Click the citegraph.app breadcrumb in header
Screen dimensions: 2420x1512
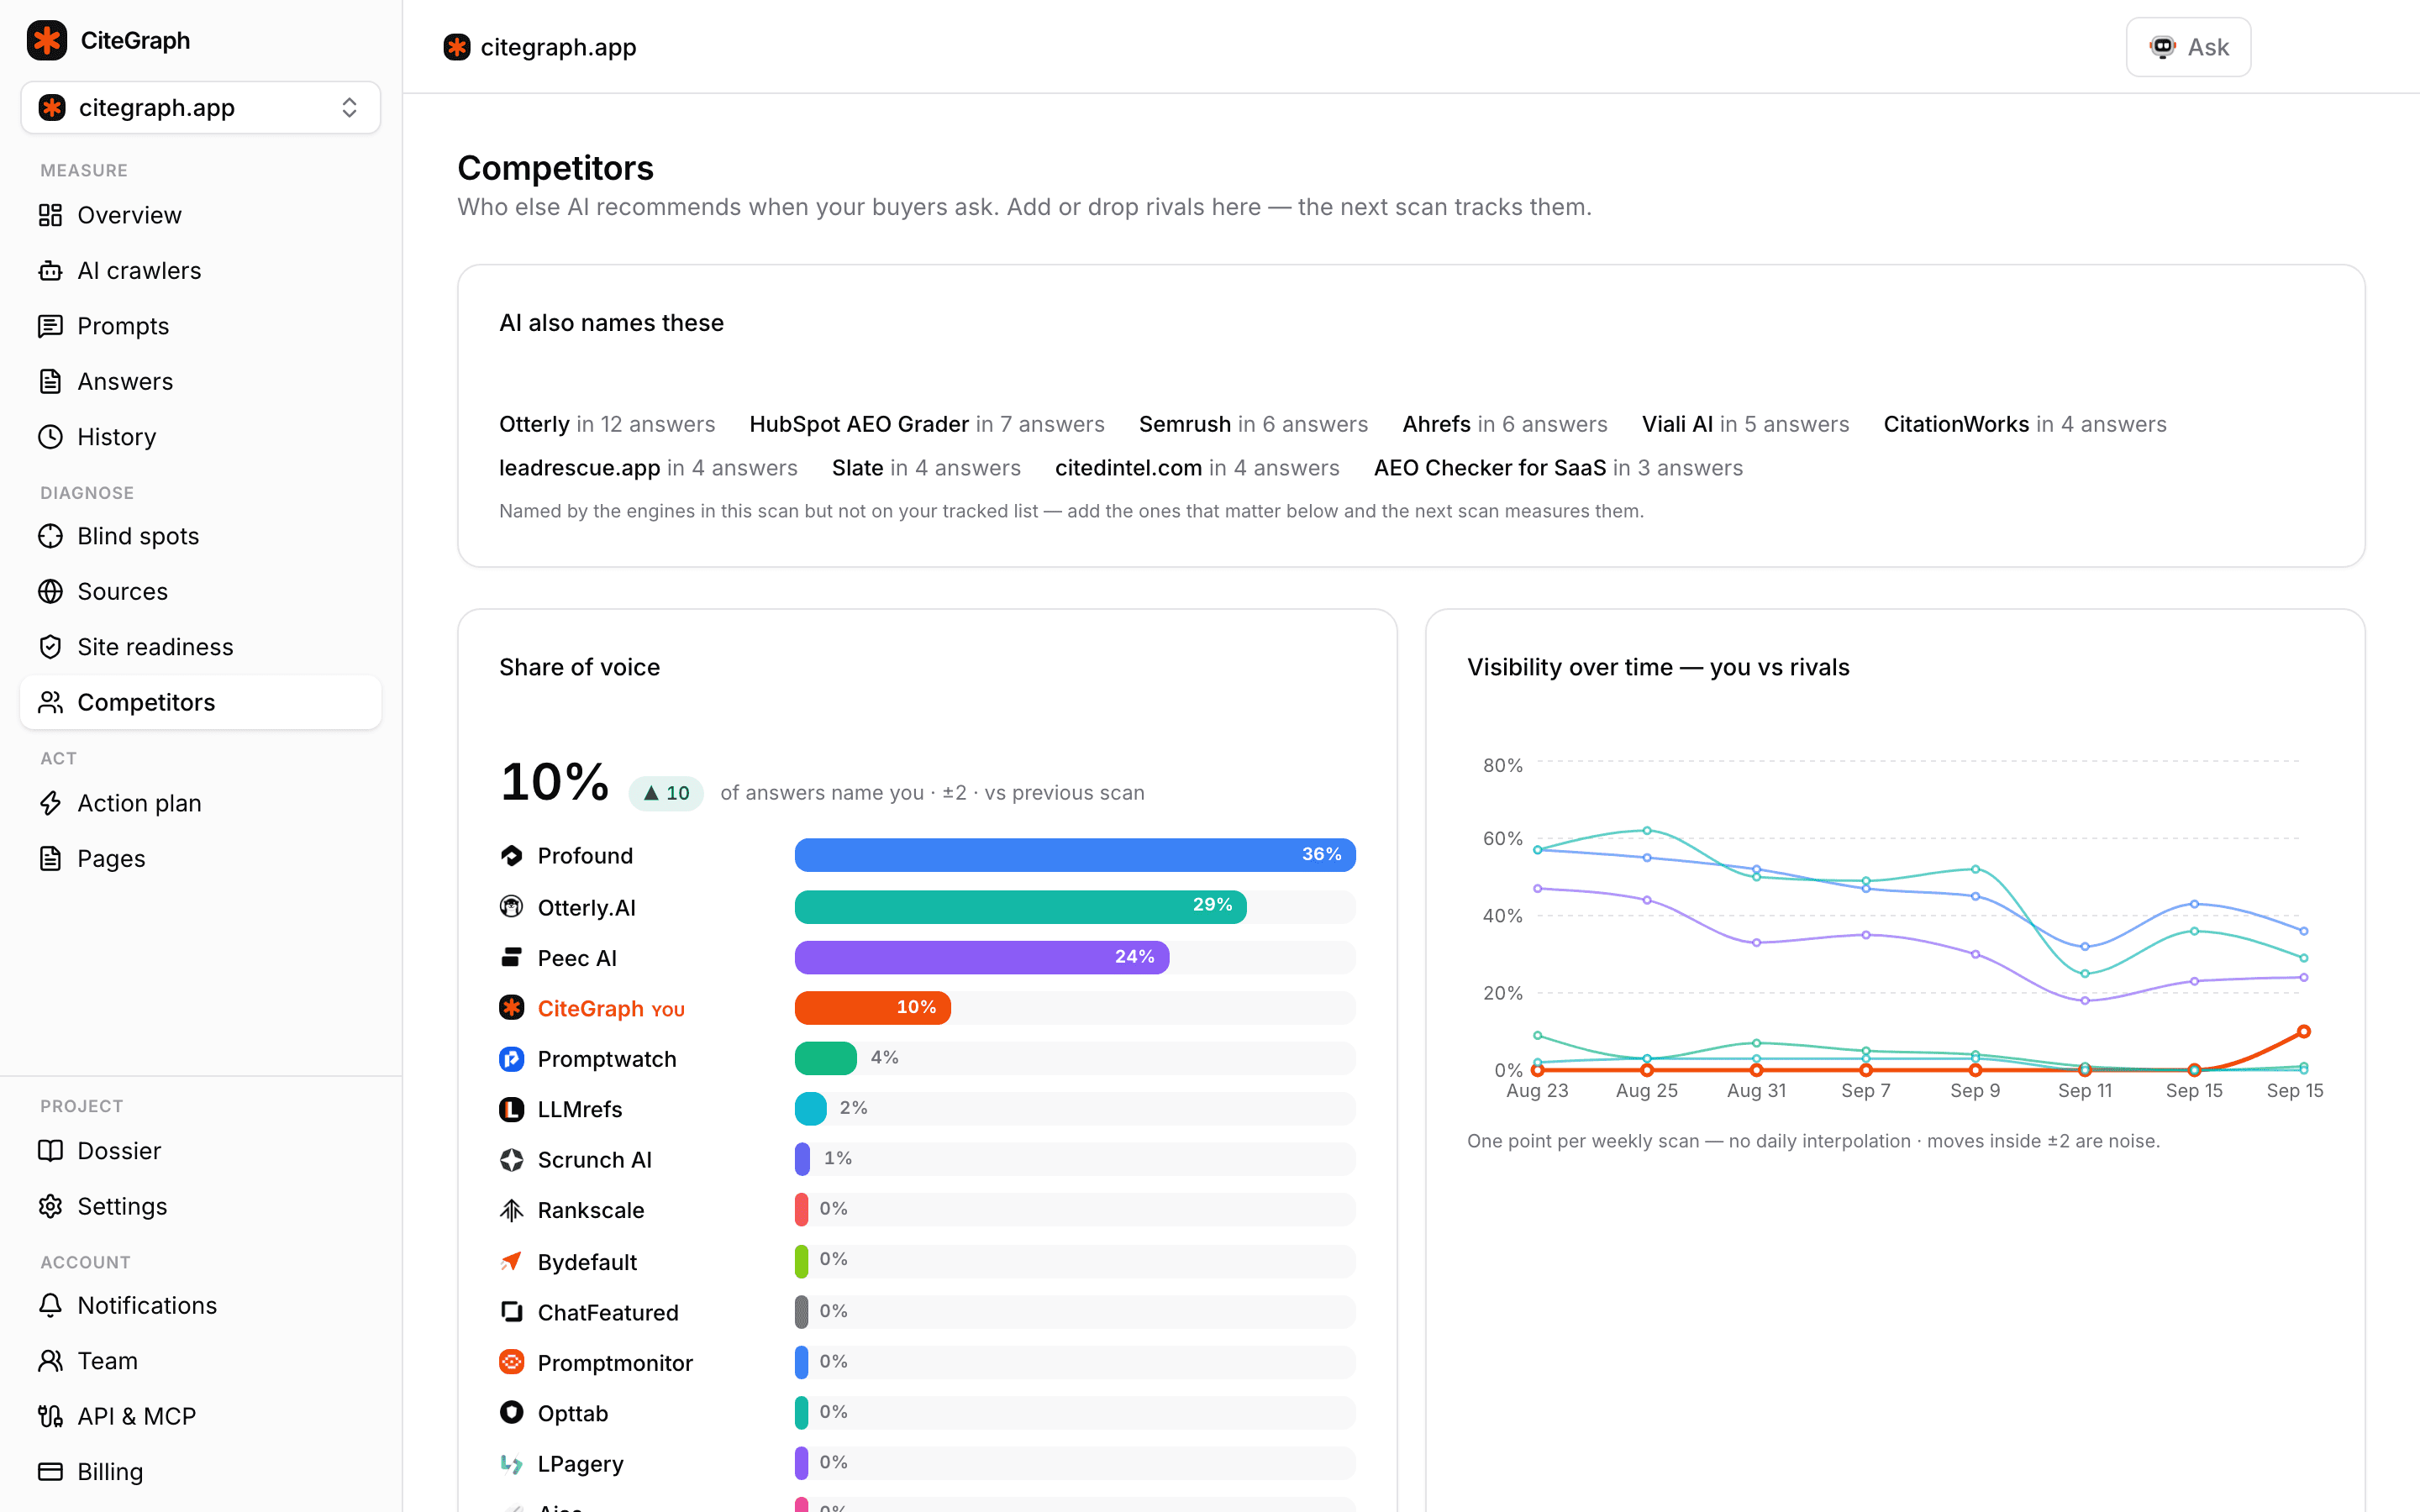tap(540, 47)
